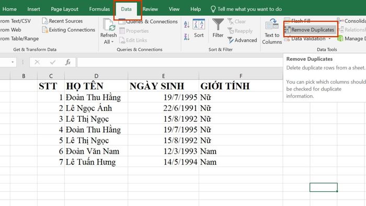Select the Data ribbon tab
Image resolution: width=366 pixels, height=206 pixels.
click(x=127, y=9)
